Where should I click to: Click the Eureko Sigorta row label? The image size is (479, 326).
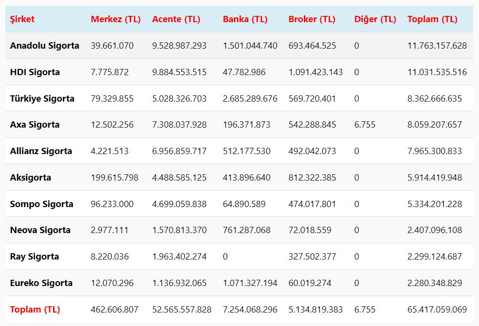[x=41, y=283]
